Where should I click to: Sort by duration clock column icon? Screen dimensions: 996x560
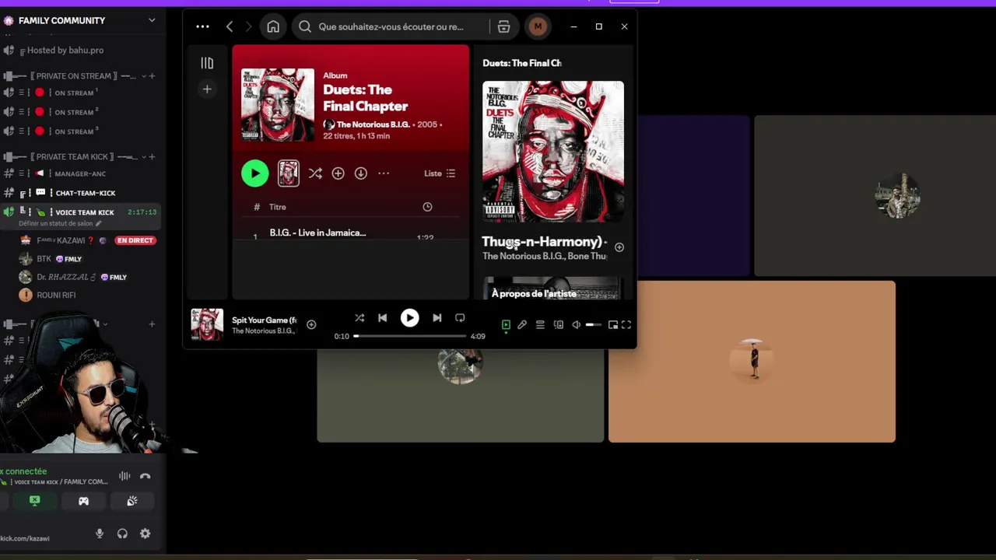coord(427,207)
